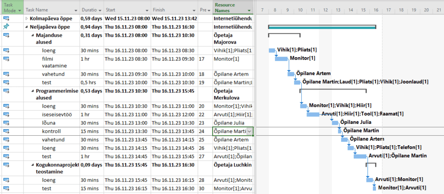Open the Start column filter dropdown
444x194 pixels.
click(147, 10)
